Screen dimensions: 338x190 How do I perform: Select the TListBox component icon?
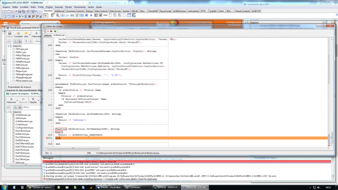tap(96, 15)
